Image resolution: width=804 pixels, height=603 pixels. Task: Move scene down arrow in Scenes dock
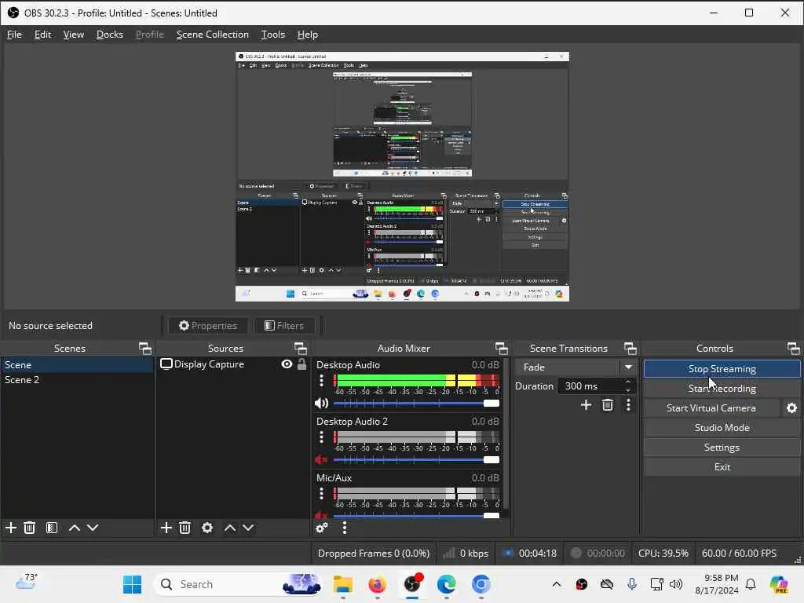93,528
